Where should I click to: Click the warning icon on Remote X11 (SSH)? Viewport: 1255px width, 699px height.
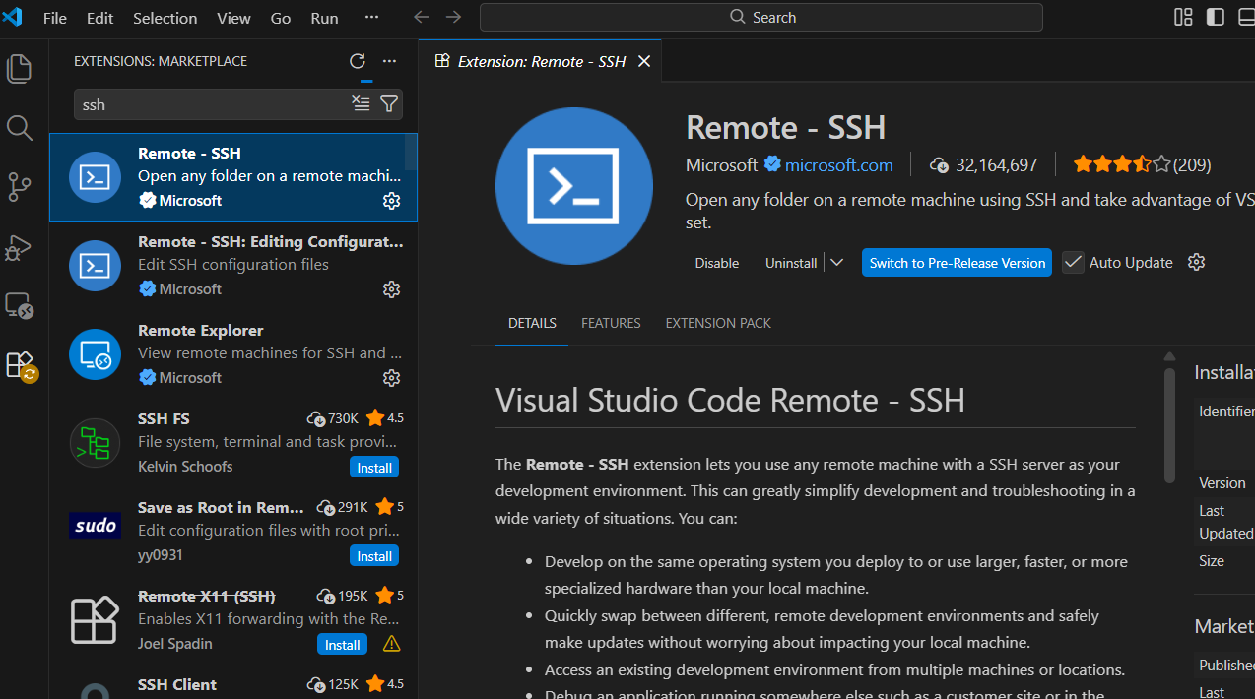point(391,644)
